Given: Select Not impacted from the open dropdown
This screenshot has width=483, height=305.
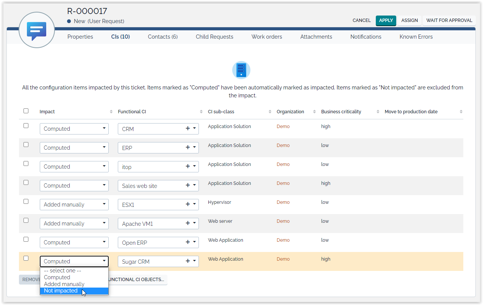Looking at the screenshot, I should pos(61,291).
